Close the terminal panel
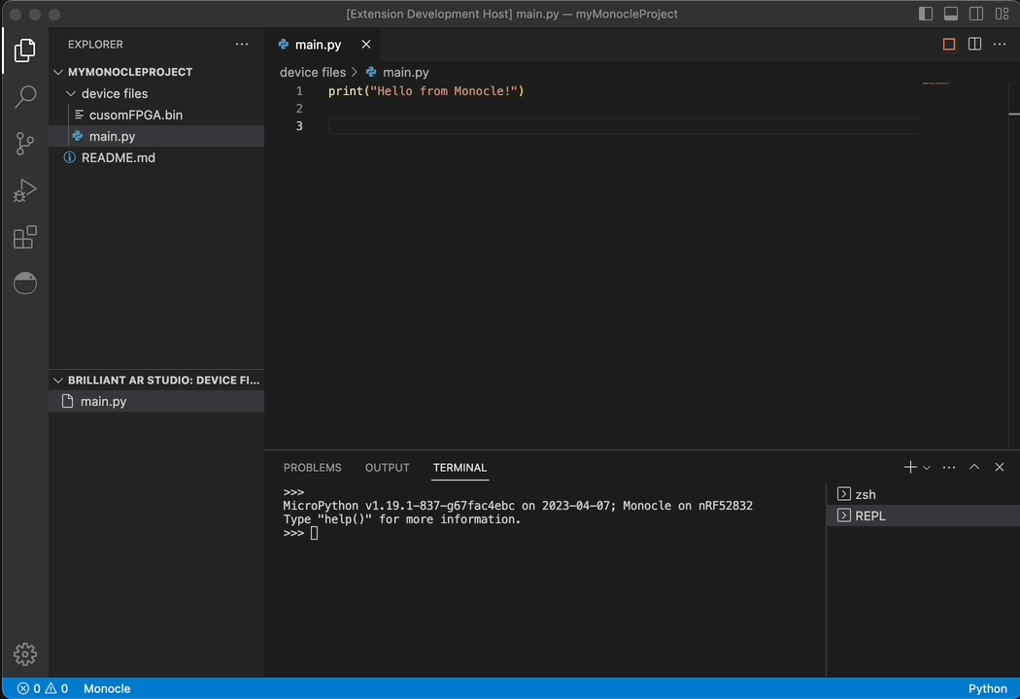The height and width of the screenshot is (699, 1020). [x=1000, y=467]
